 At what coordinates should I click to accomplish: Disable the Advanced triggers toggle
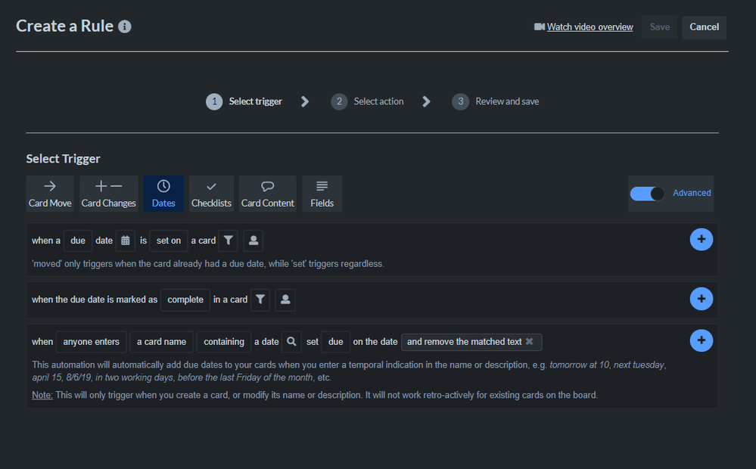(x=646, y=194)
